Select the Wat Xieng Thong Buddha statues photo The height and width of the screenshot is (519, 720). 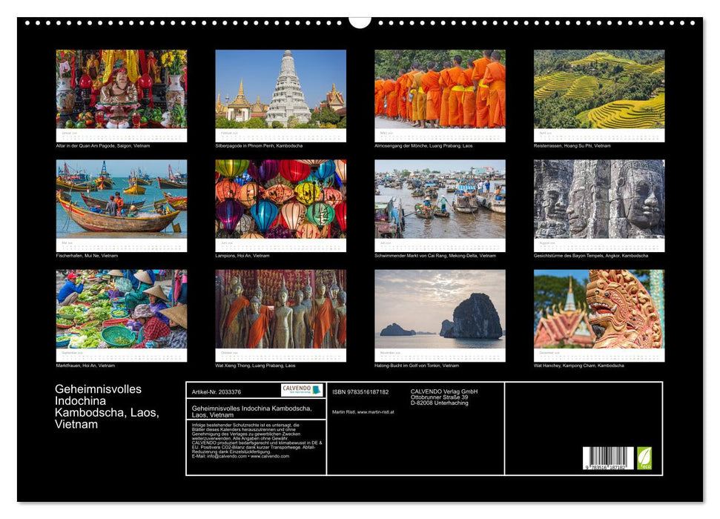coord(280,308)
